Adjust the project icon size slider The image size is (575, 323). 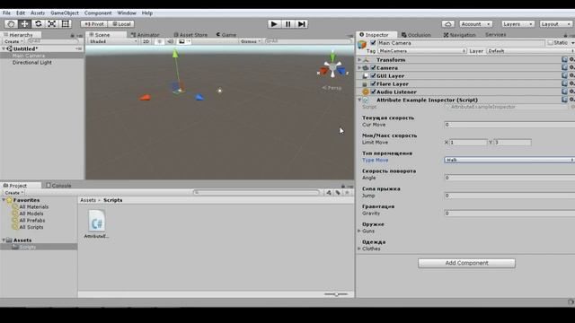click(336, 294)
